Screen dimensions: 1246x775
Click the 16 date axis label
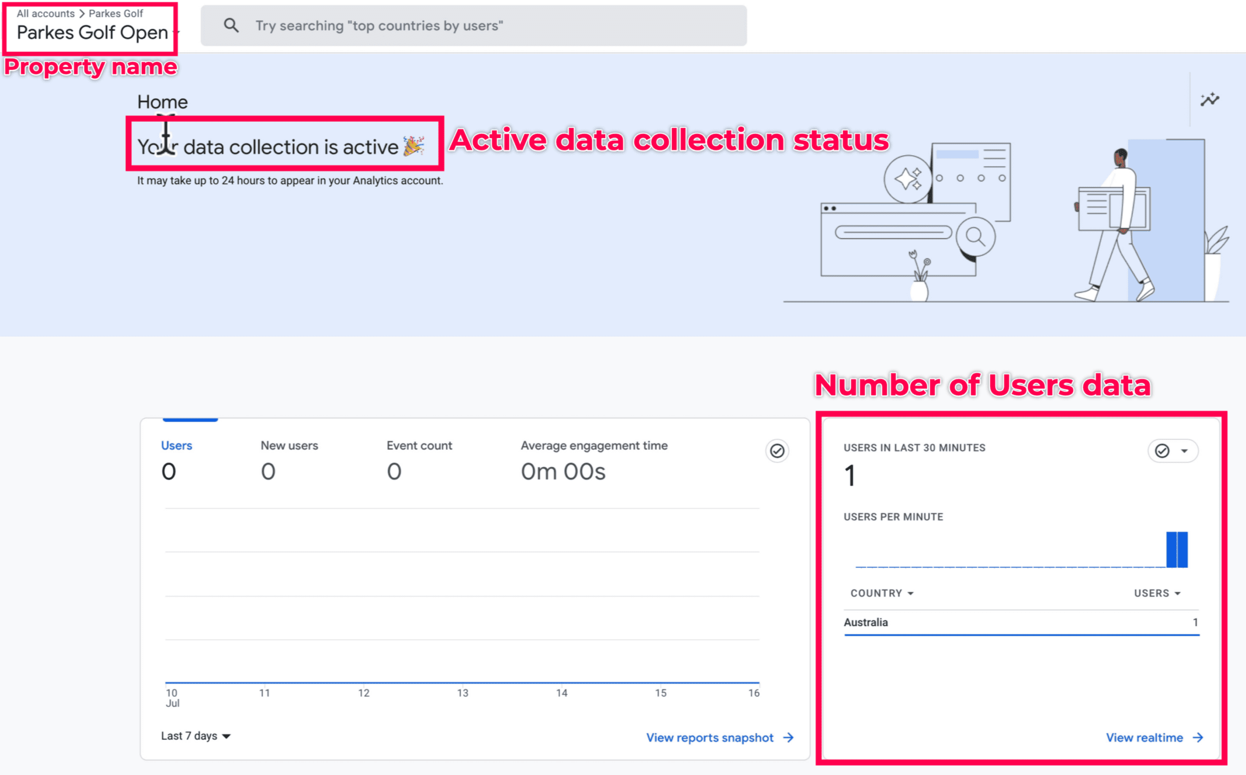pyautogui.click(x=754, y=693)
